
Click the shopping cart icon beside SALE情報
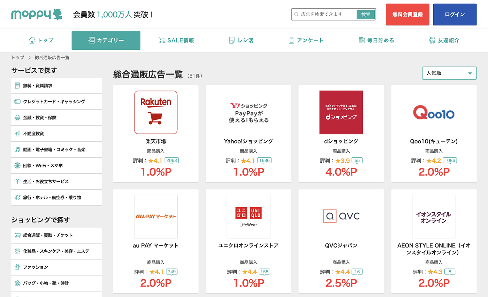pyautogui.click(x=162, y=40)
